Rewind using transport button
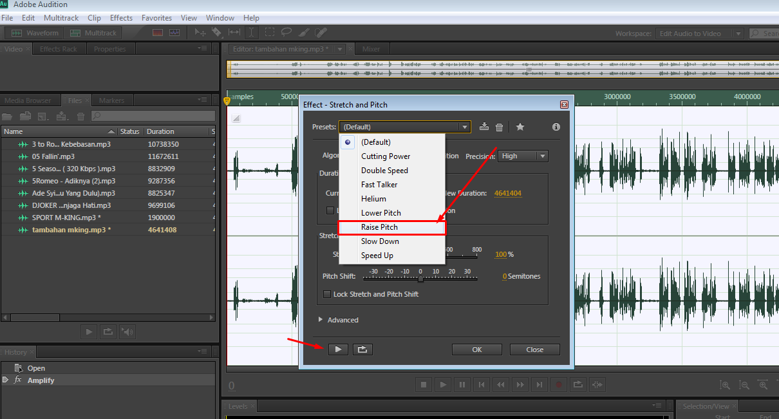The width and height of the screenshot is (779, 419). click(x=501, y=385)
